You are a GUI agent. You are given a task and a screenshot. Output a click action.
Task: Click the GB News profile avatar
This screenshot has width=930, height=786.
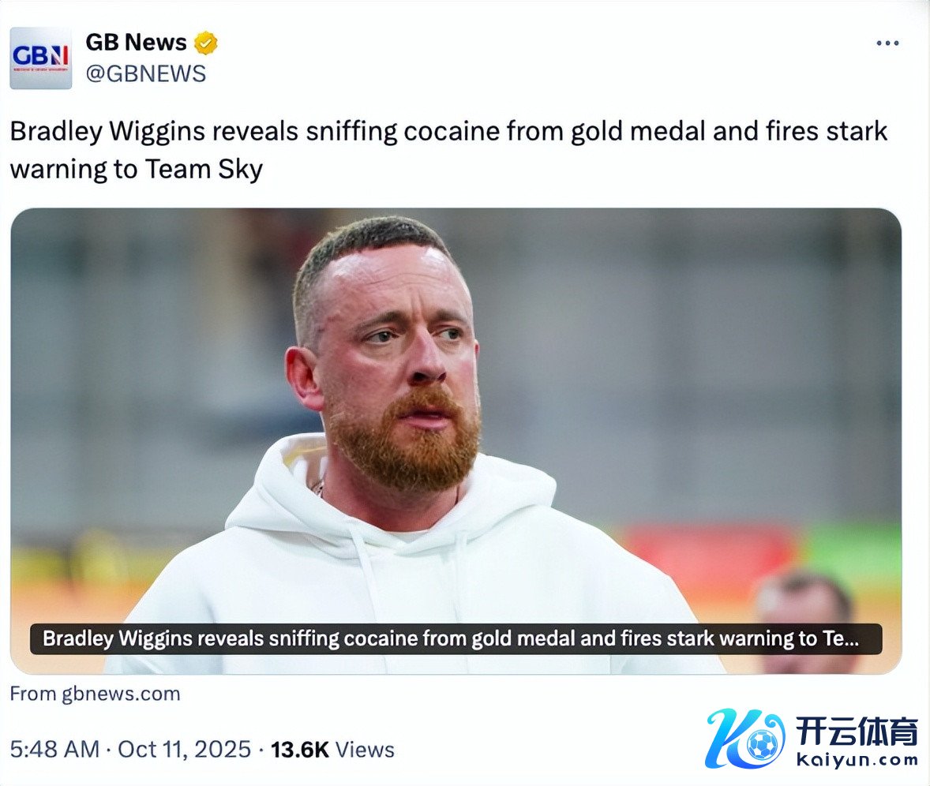coord(41,58)
